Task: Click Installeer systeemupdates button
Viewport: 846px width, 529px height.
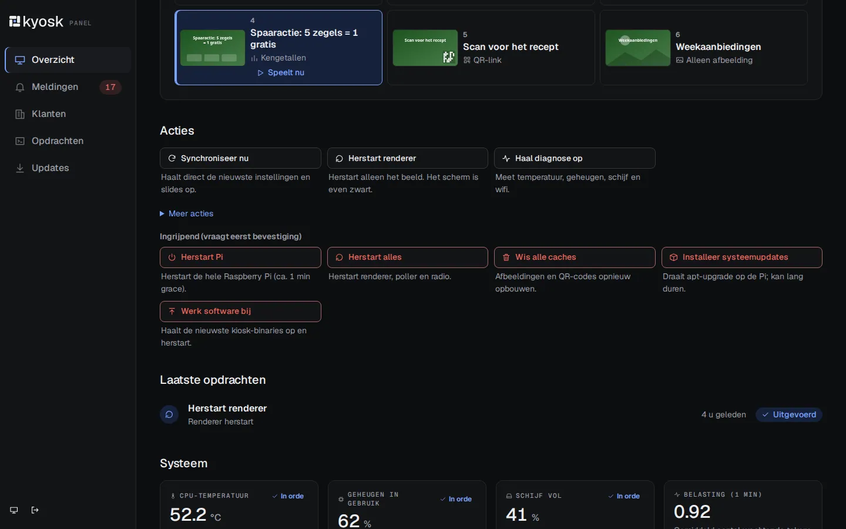Action: point(742,257)
